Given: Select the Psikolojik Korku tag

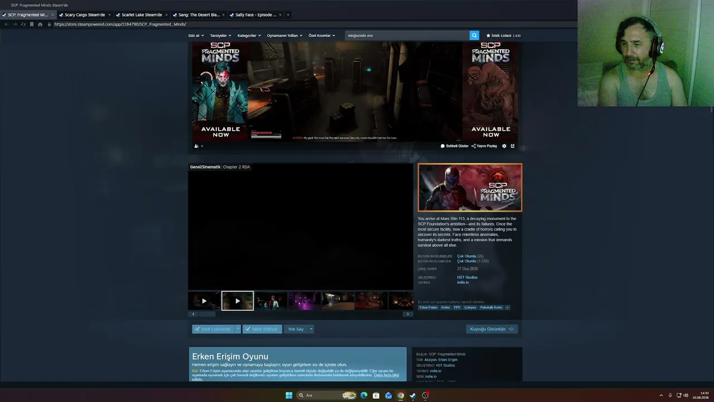Looking at the screenshot, I should [491, 308].
